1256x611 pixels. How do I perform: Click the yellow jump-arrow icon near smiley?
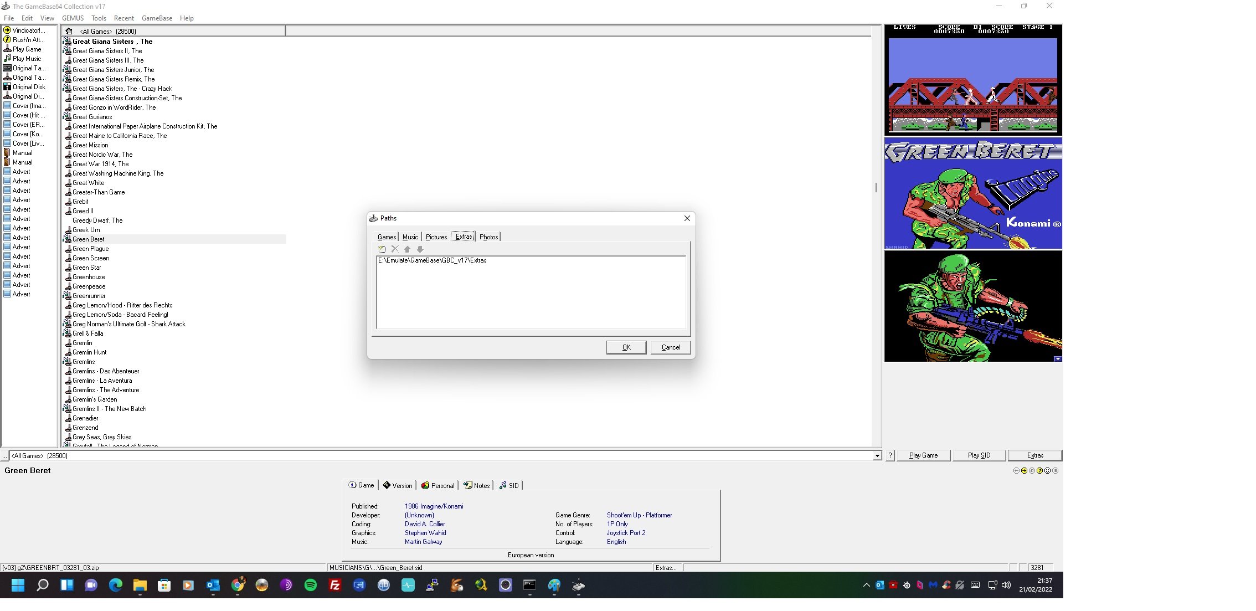point(1039,470)
